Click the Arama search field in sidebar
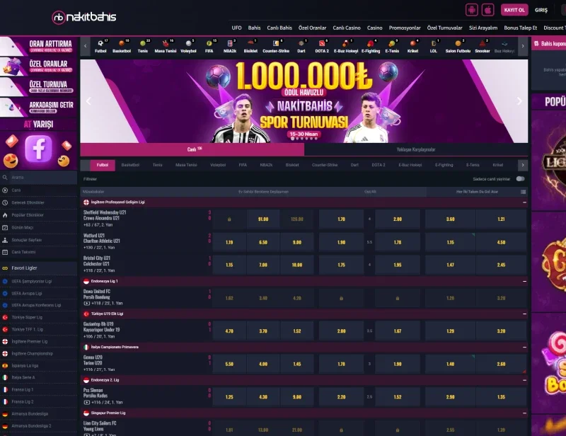The image size is (566, 436). pyautogui.click(x=38, y=178)
